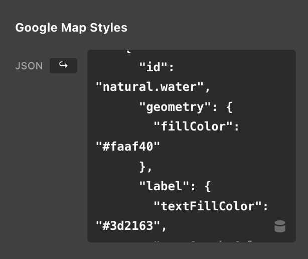Click the comma after "natural.water"
The image size is (308, 259).
pos(207,87)
